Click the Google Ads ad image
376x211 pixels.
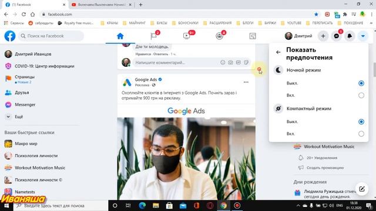pyautogui.click(x=186, y=159)
